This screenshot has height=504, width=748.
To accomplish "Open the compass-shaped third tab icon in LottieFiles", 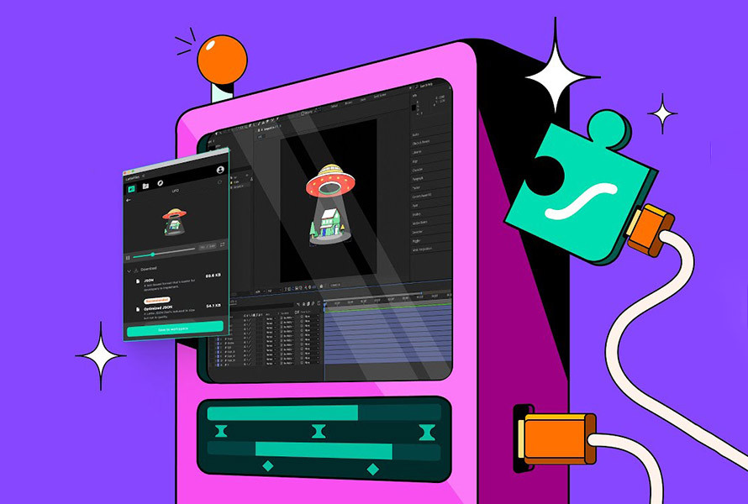I will tap(160, 185).
